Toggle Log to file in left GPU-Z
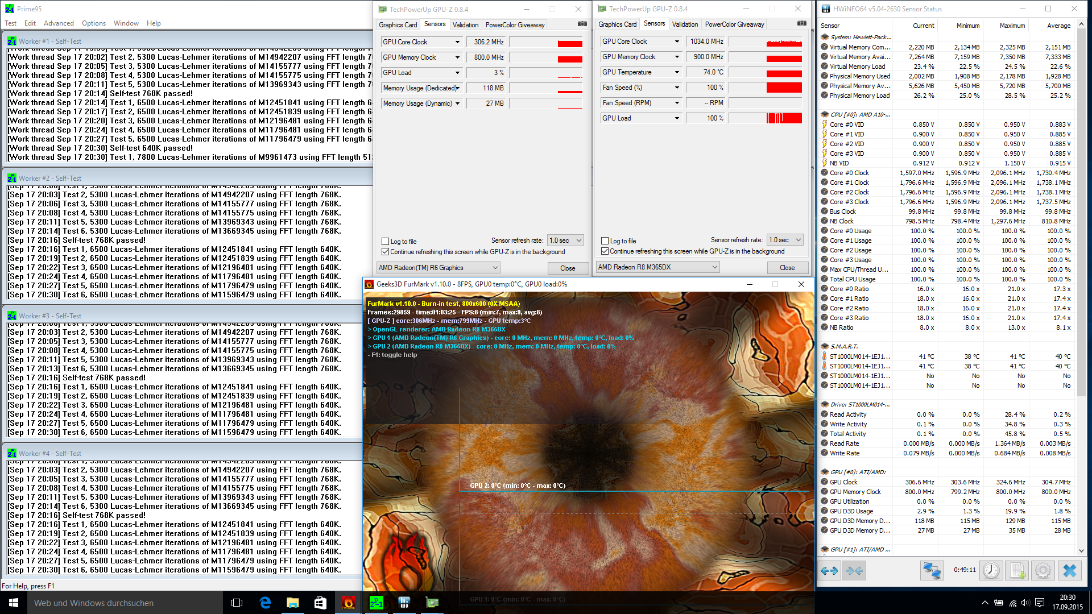This screenshot has width=1092, height=614. coord(385,242)
